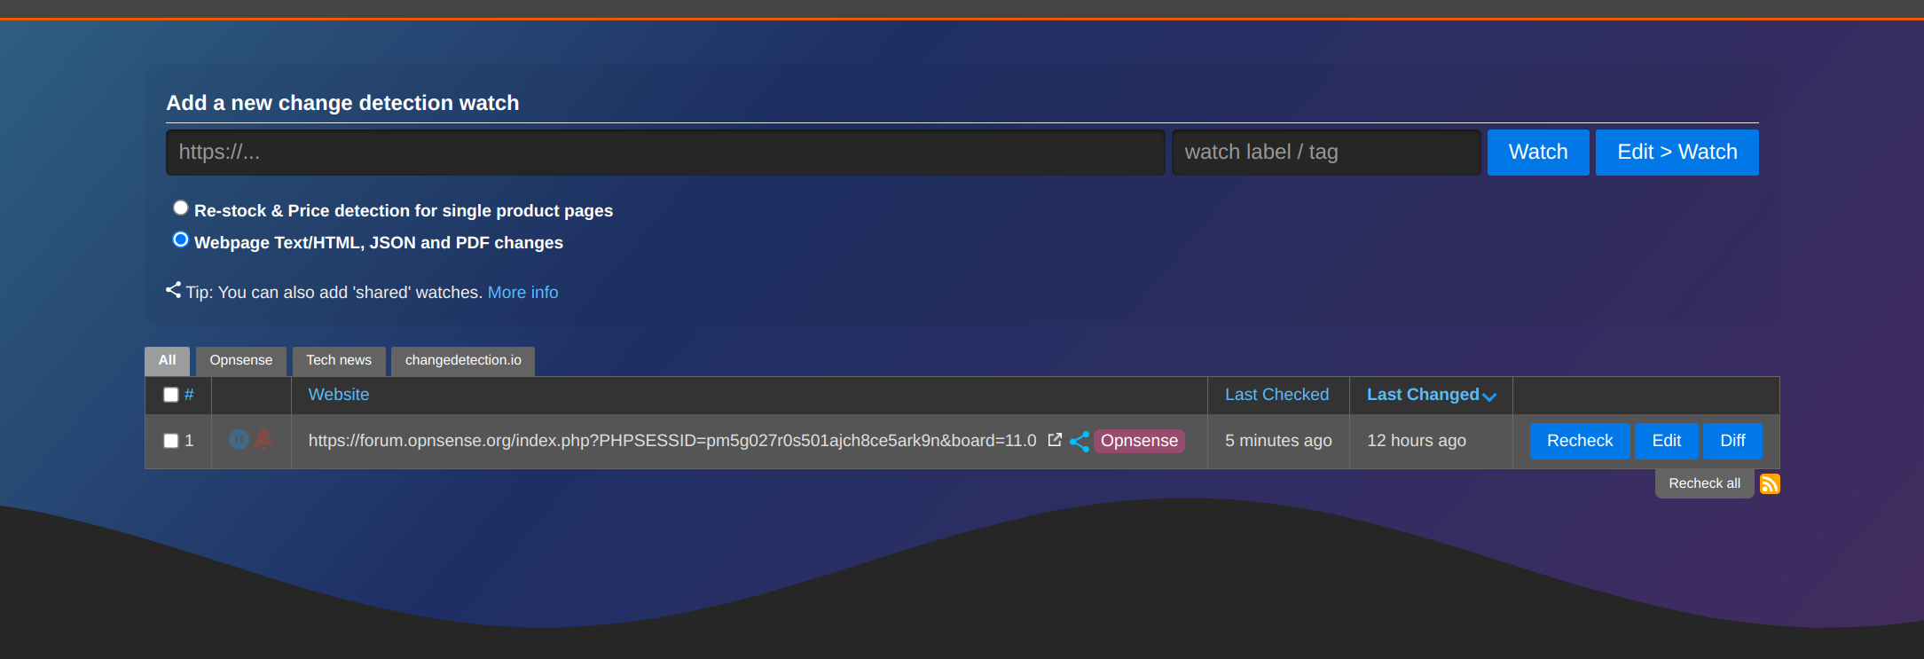Pause checks for the opnsense forum watch
Image resolution: width=1924 pixels, height=659 pixels.
(238, 440)
